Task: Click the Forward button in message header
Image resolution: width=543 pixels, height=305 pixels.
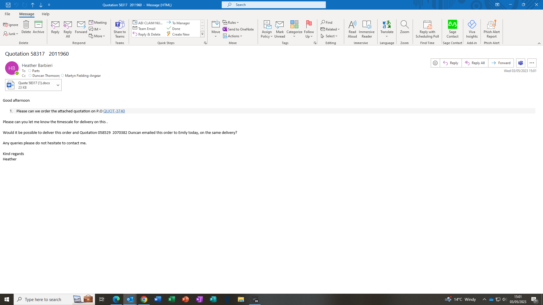Action: (x=501, y=63)
